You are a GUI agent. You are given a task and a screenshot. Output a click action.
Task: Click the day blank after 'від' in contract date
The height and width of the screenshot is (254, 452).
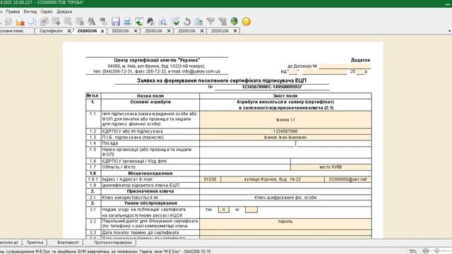294,72
